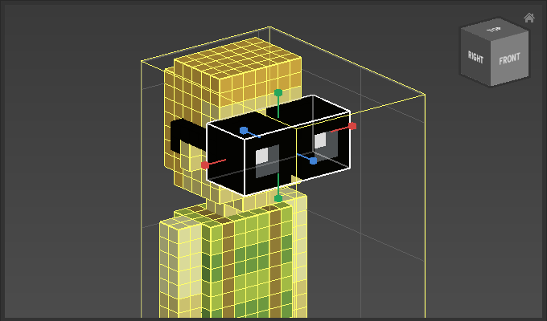The width and height of the screenshot is (547, 321).
Task: Click the Home view icon
Action: pos(528,18)
